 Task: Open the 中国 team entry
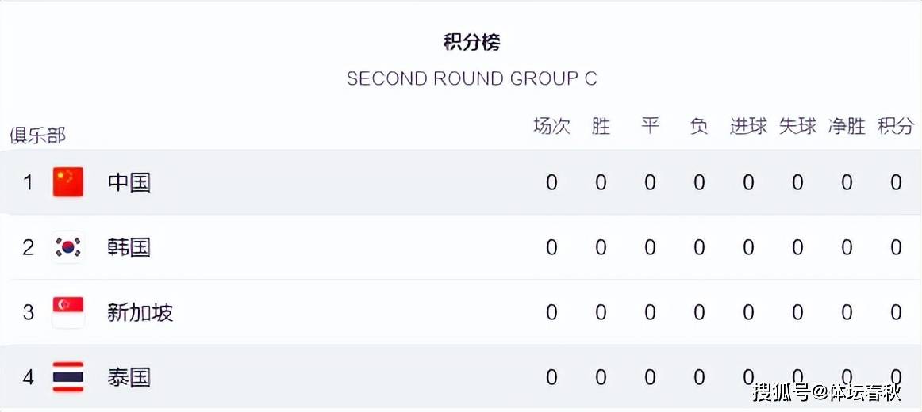129,182
